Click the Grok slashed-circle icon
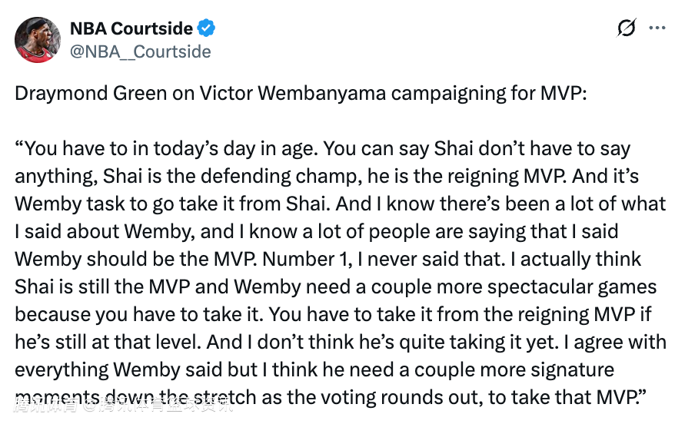Screen dimensions: 675x424 tap(627, 28)
